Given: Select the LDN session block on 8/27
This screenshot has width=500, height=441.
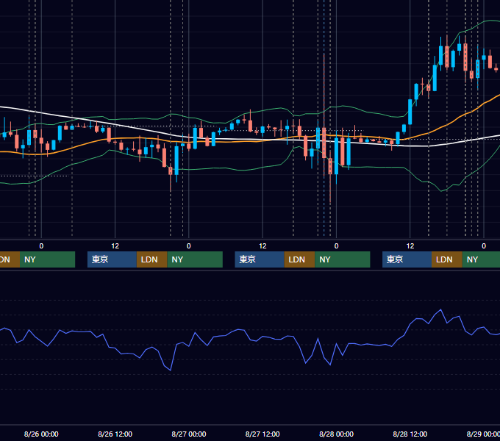Looking at the screenshot, I should pyautogui.click(x=299, y=259).
